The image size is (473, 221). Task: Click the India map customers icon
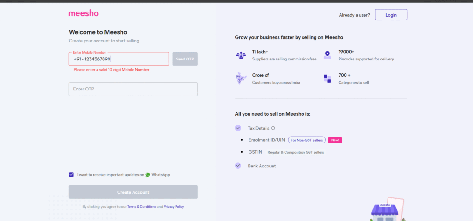click(x=241, y=78)
